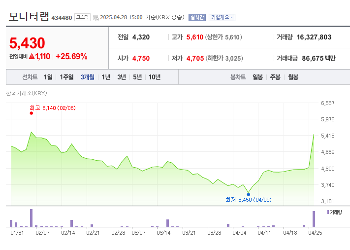
Task: Select the 1일 line chart tab
Action: tap(48, 77)
